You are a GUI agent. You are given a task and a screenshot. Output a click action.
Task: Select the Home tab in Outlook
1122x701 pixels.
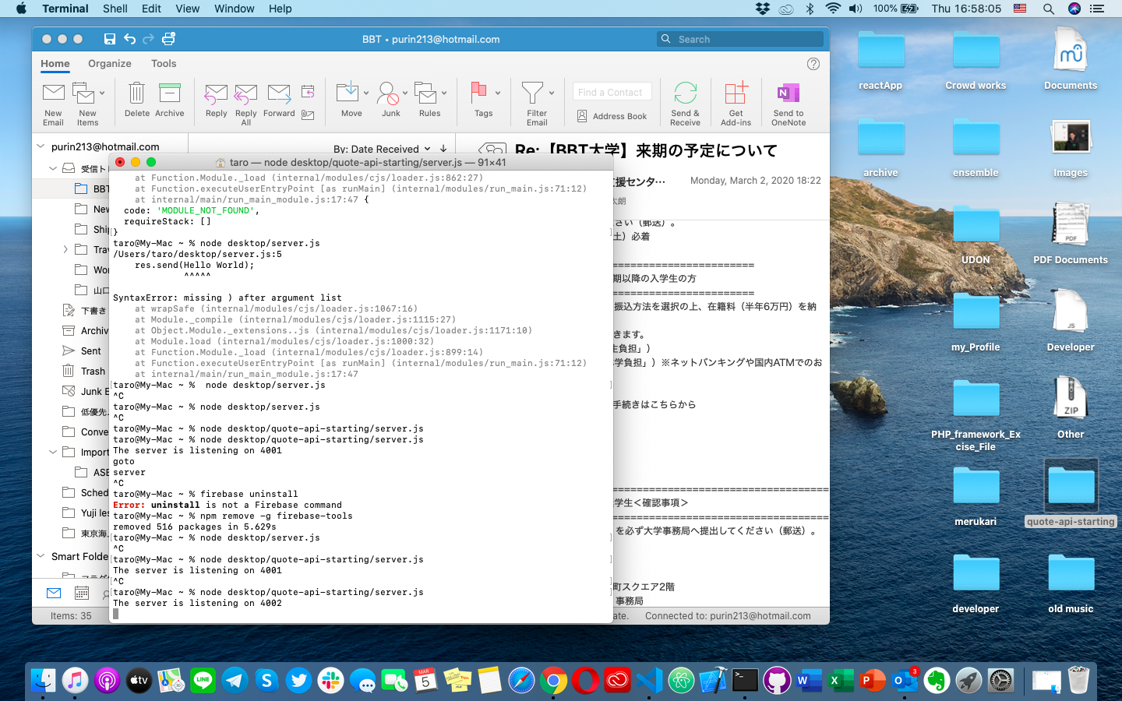point(55,64)
